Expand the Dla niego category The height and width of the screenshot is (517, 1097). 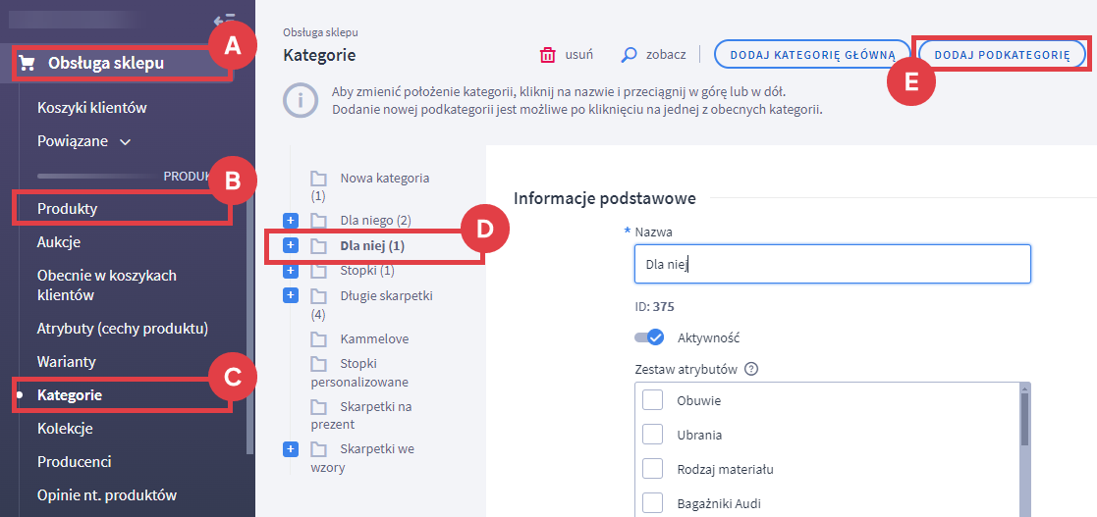tap(290, 220)
